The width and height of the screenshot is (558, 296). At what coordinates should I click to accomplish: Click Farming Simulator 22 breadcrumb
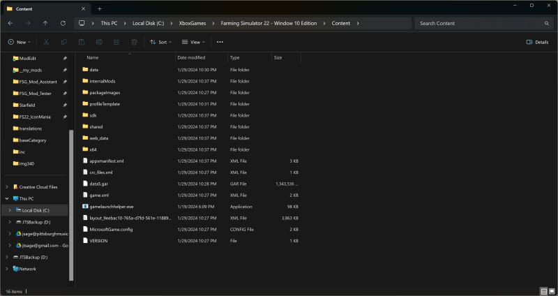click(x=269, y=23)
